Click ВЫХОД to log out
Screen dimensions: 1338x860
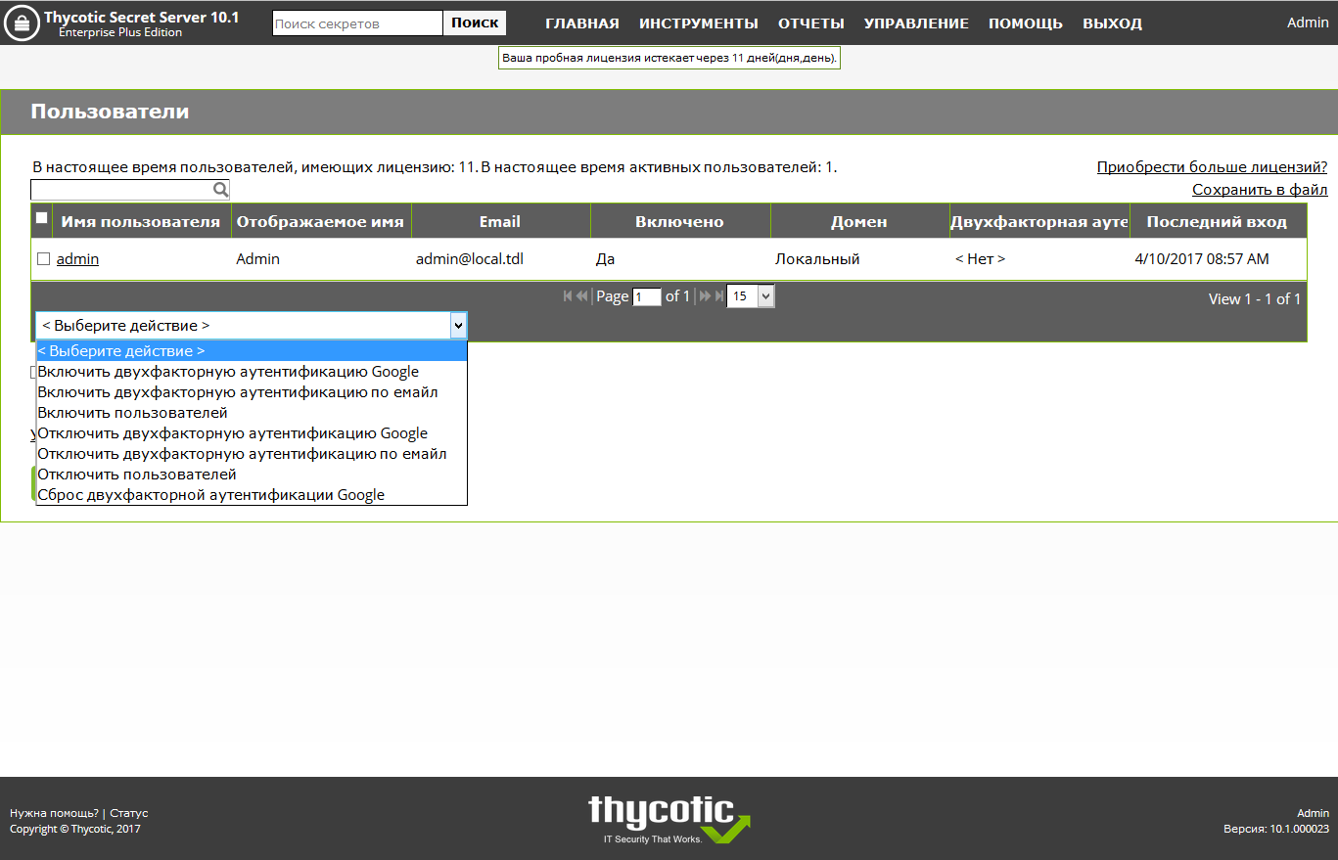tap(1112, 23)
